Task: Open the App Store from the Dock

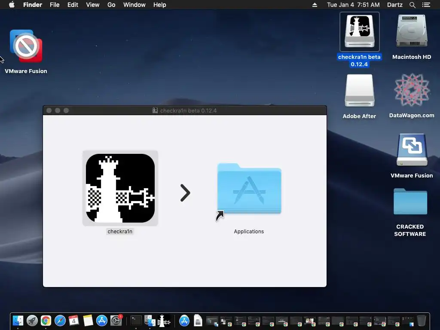Action: (102, 321)
